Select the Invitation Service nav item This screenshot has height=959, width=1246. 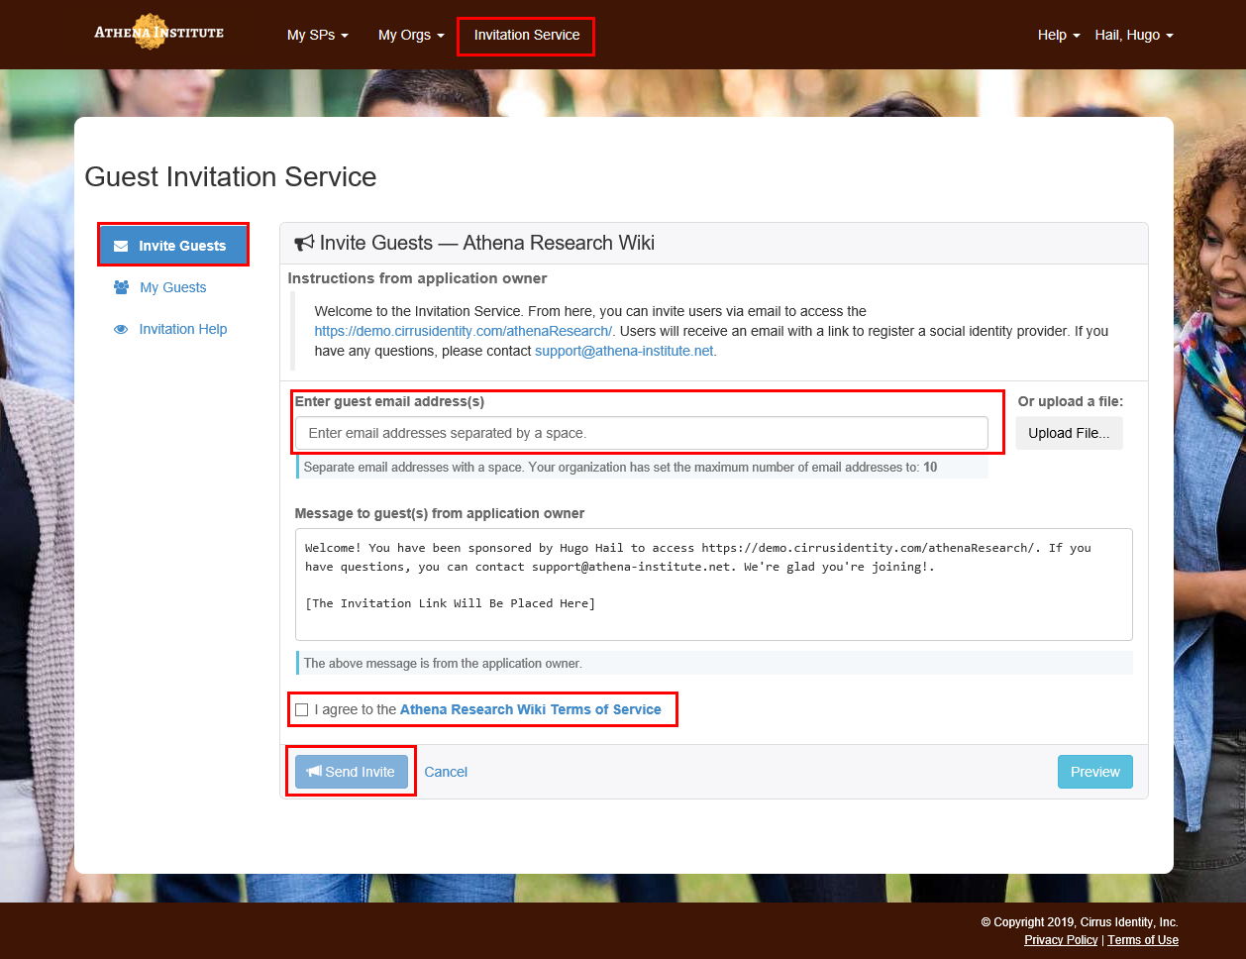pyautogui.click(x=527, y=35)
